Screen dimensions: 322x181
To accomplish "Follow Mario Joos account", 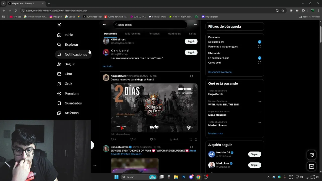I will [x=255, y=165].
